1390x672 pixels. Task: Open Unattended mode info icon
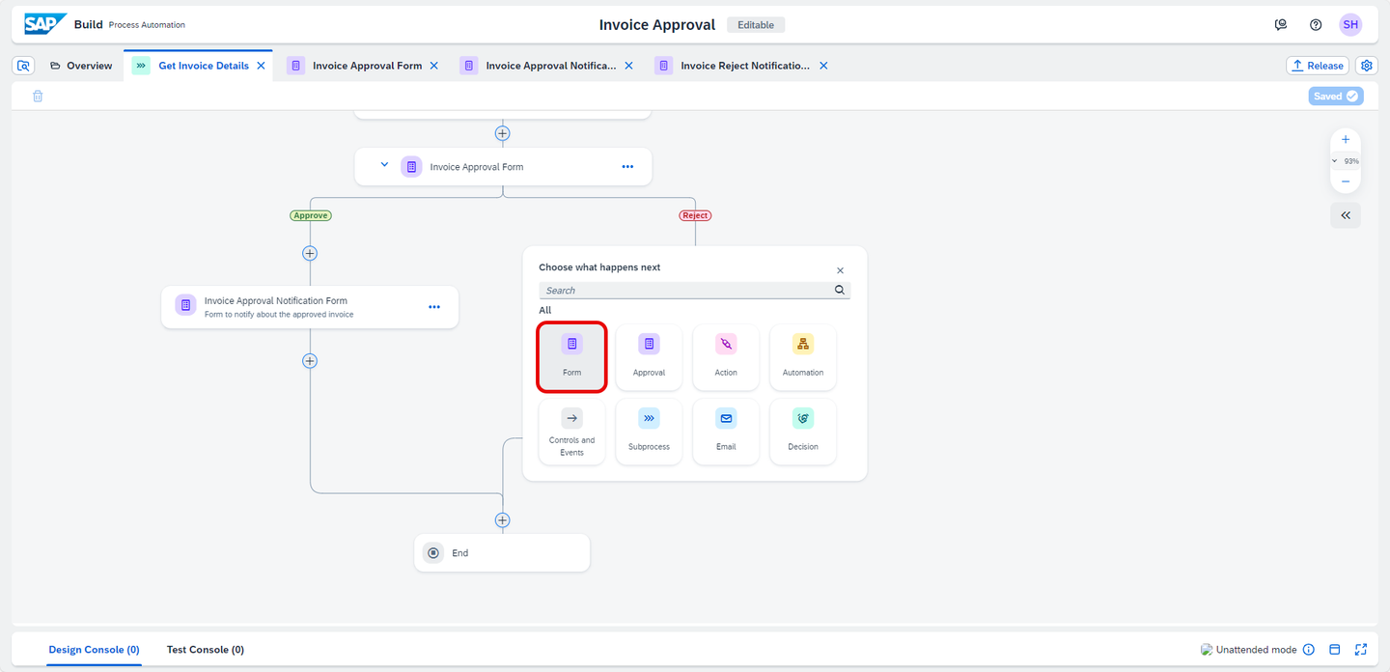coord(1309,650)
